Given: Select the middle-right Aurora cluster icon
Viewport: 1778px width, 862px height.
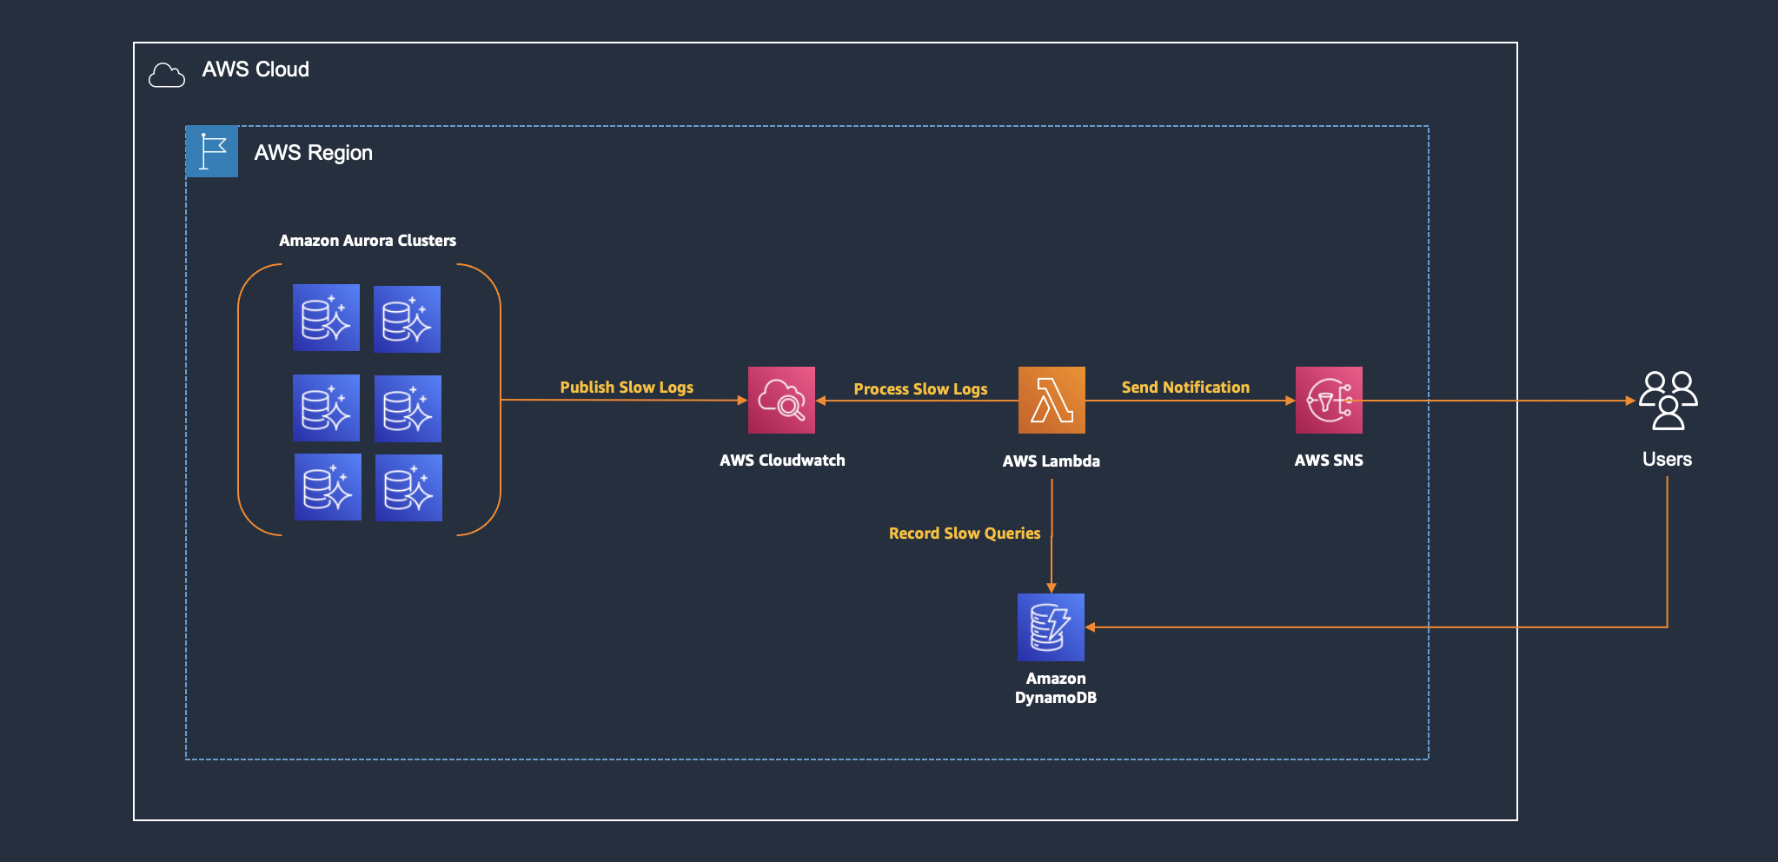Looking at the screenshot, I should [x=408, y=409].
